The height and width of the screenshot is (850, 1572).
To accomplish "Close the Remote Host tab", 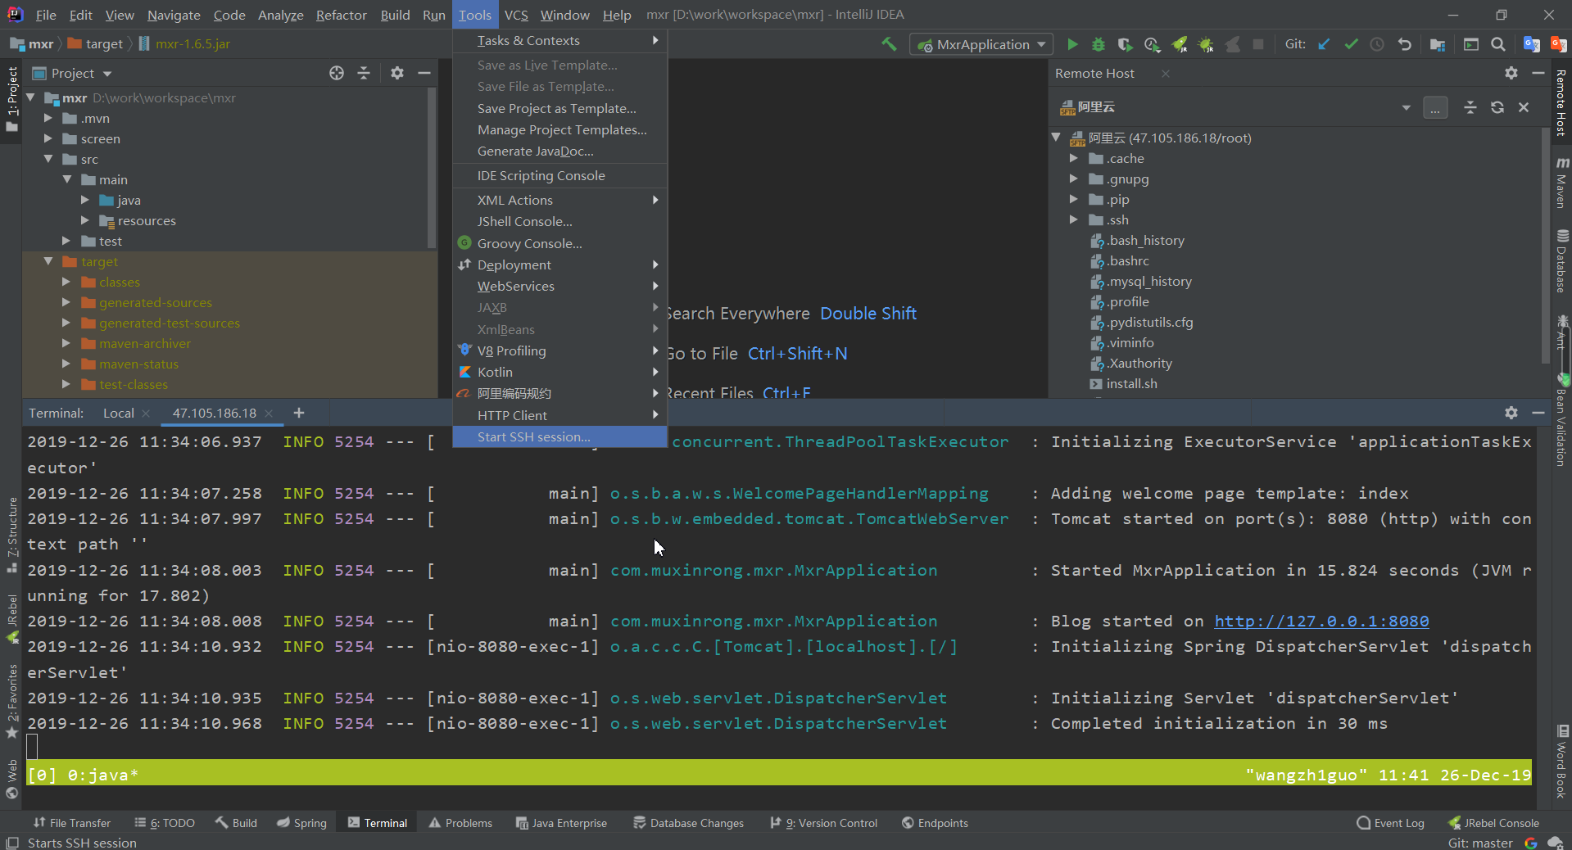I will 1166,74.
